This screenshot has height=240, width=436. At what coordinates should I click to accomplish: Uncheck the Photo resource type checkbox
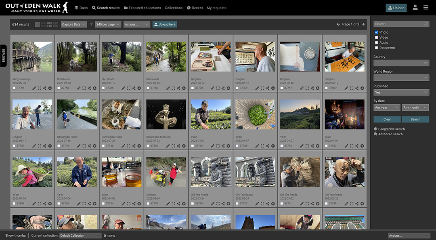(377, 32)
